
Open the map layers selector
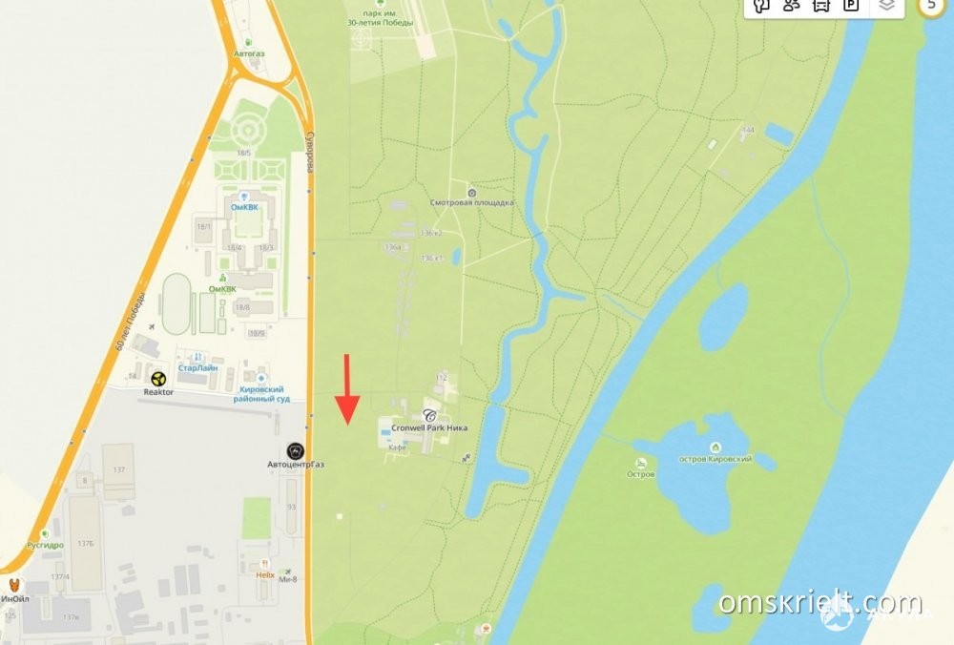coord(886,6)
